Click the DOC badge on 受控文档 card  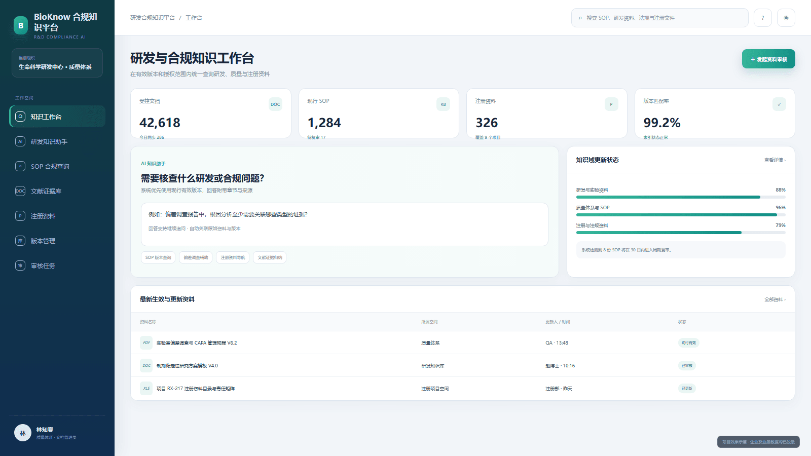(x=275, y=104)
